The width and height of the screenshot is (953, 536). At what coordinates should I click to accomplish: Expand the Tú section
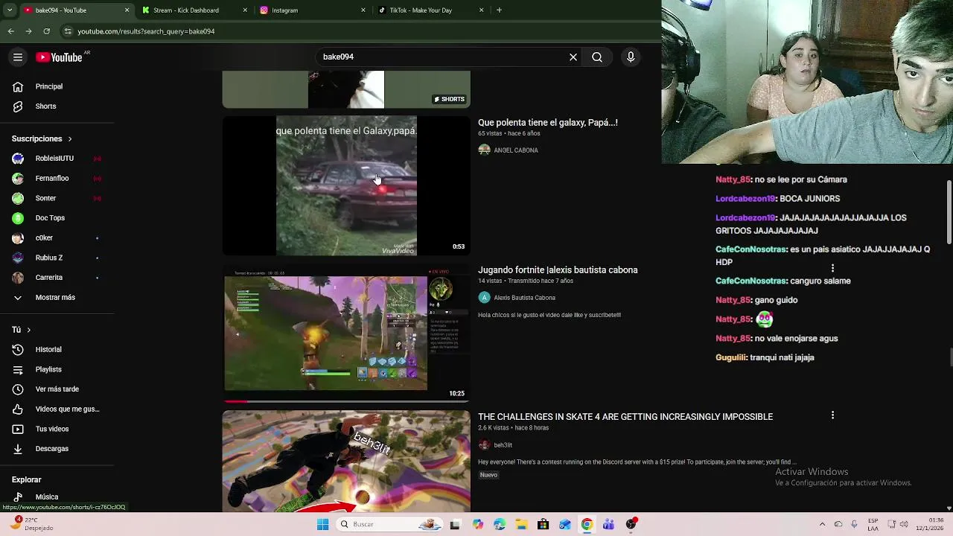tap(22, 330)
